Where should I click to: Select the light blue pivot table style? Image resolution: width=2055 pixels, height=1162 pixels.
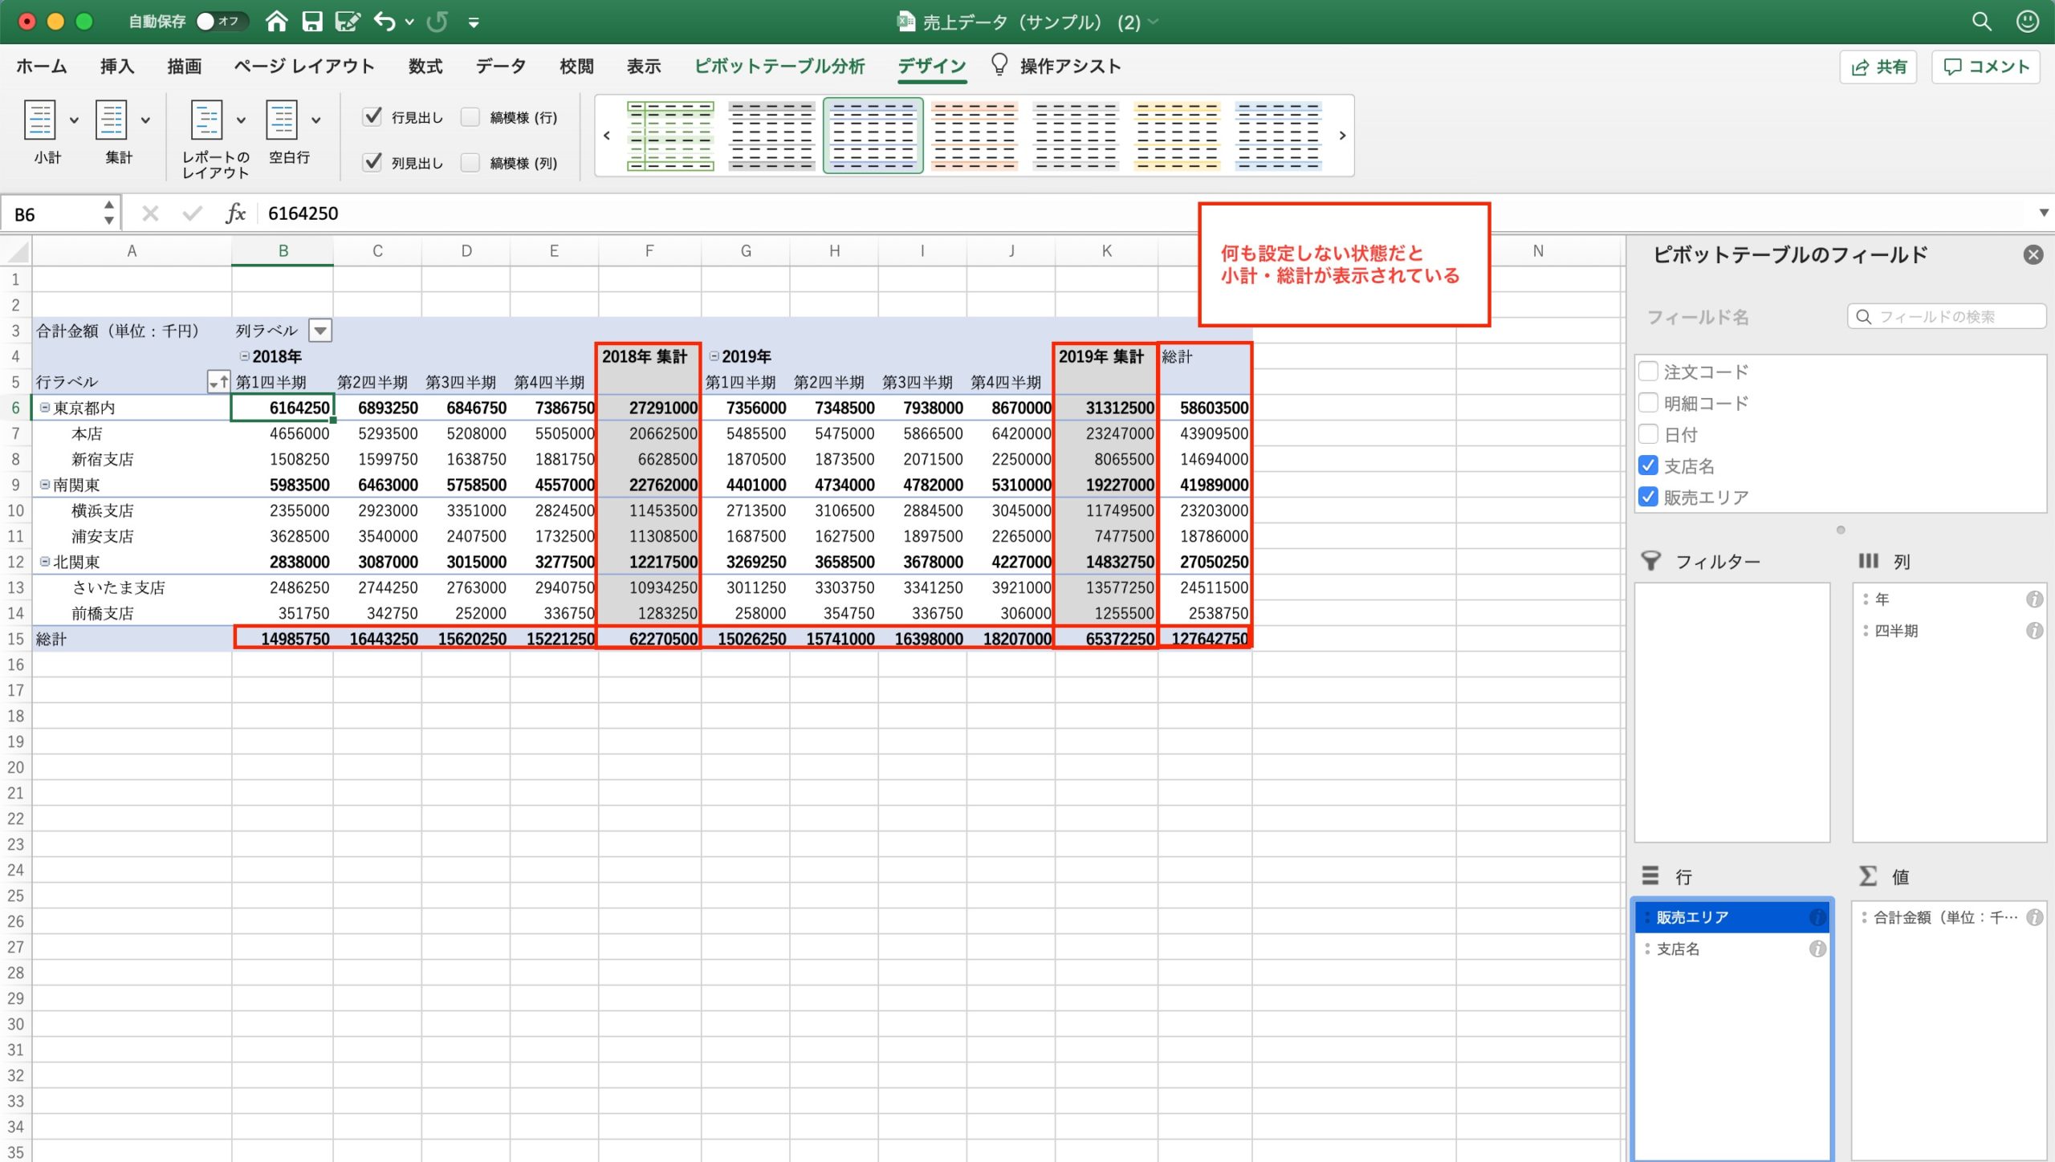pos(1278,136)
